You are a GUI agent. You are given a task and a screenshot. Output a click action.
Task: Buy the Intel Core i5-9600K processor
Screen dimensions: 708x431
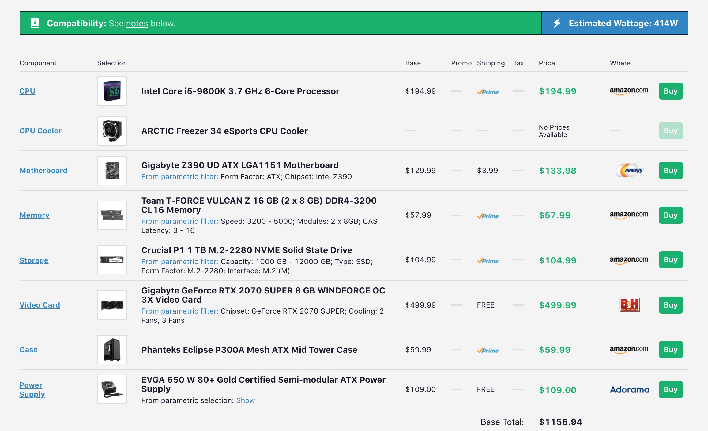click(670, 91)
